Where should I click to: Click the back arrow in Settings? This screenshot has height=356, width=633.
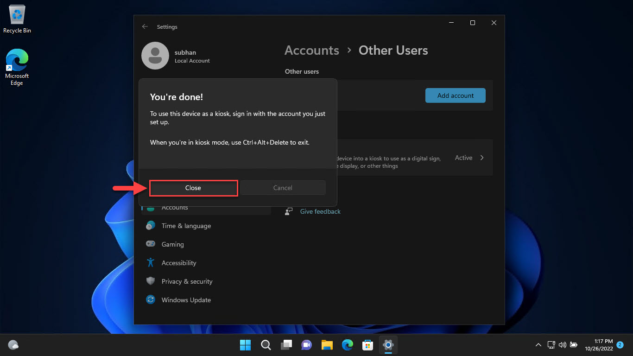(145, 26)
